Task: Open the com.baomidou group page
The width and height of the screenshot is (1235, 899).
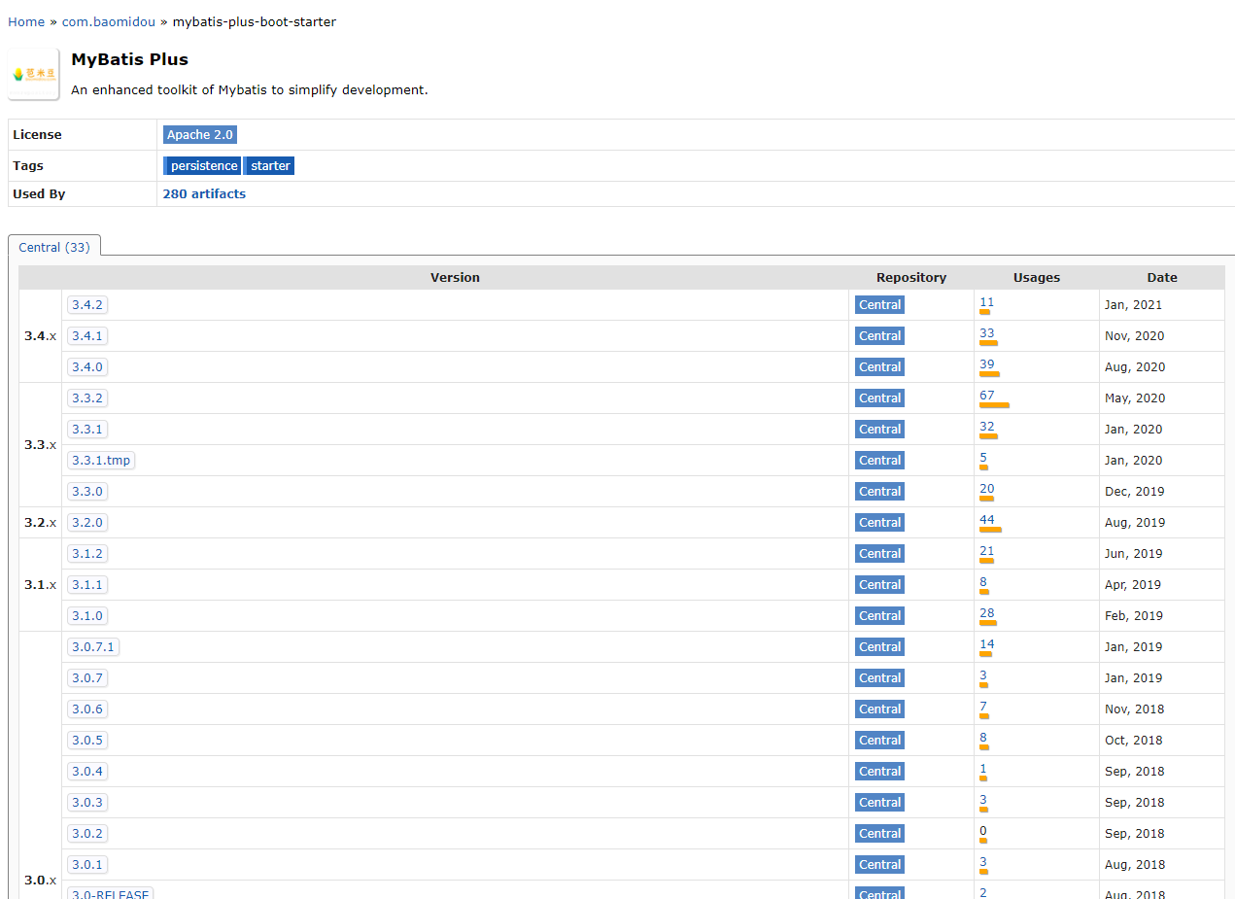Action: (x=108, y=21)
